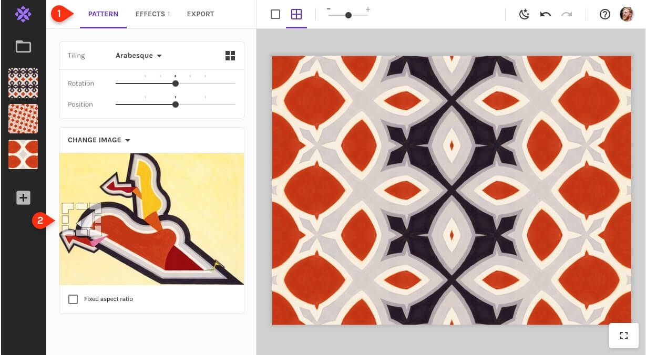
Task: Select the small orange dots pattern thumbnail
Action: tap(23, 119)
